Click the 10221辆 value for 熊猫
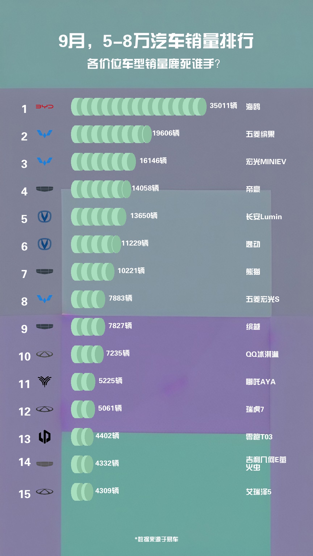This screenshot has width=313, height=556. pos(131,271)
